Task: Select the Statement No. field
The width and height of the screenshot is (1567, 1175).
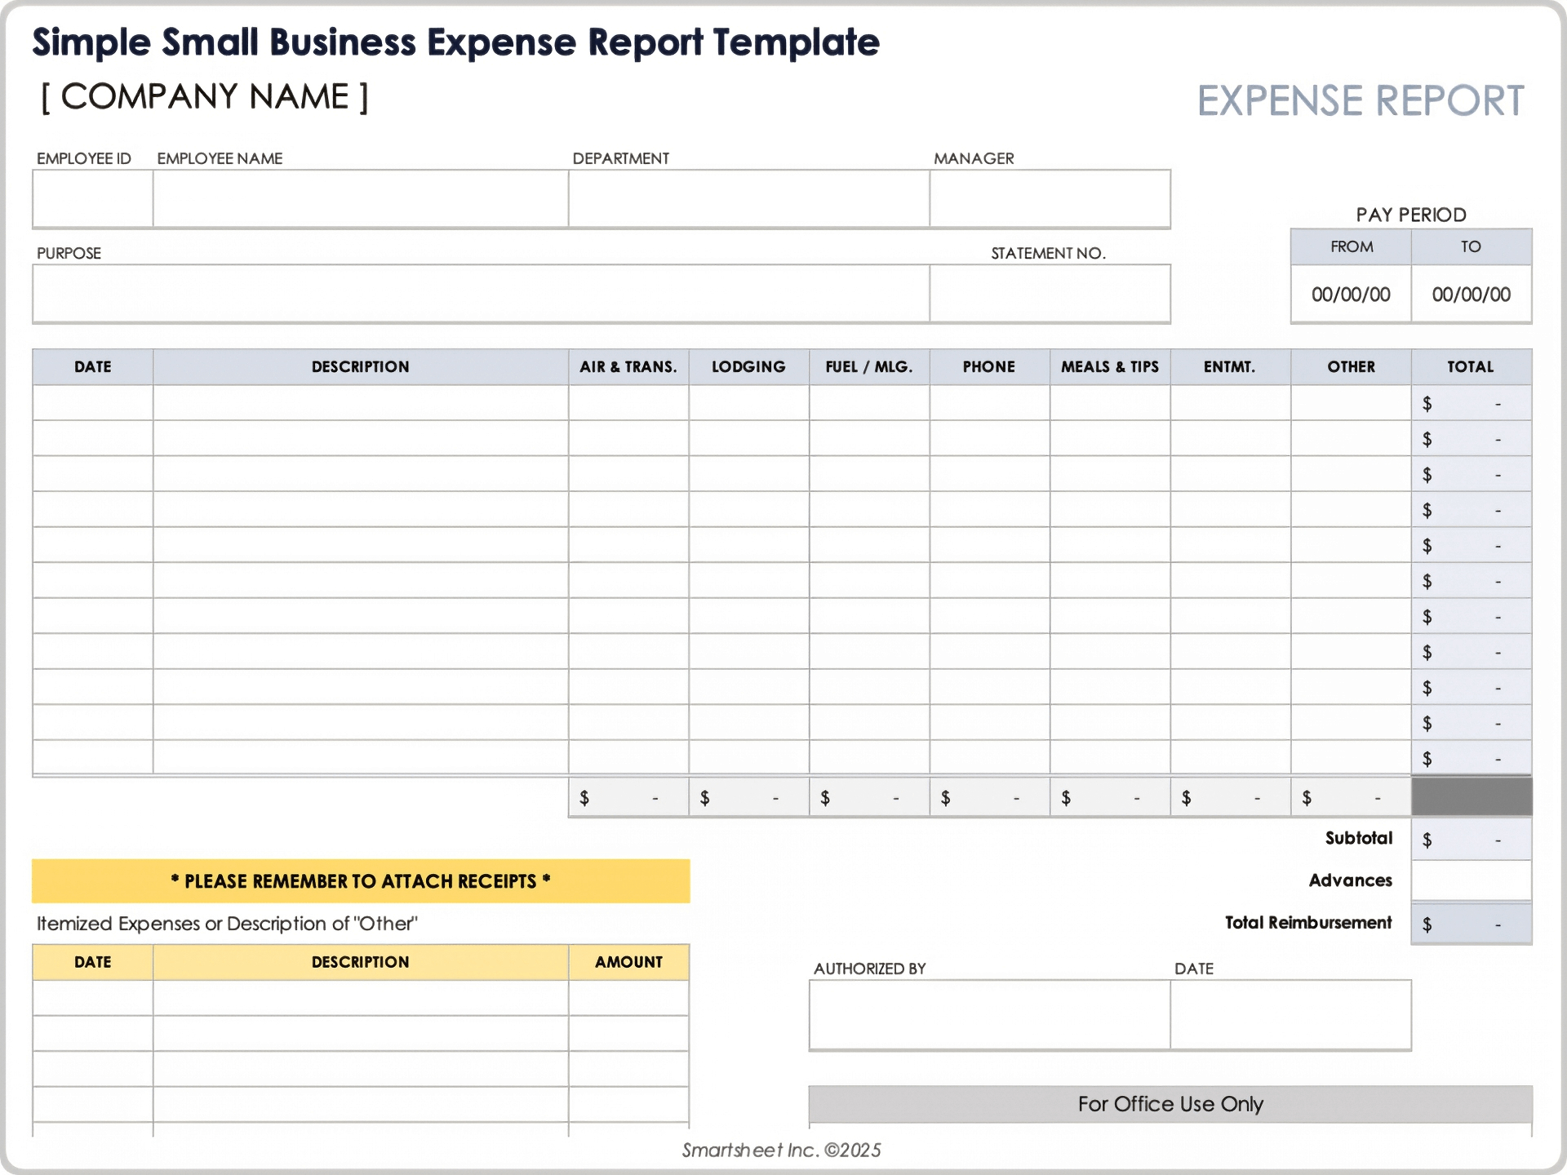Action: [x=1049, y=294]
